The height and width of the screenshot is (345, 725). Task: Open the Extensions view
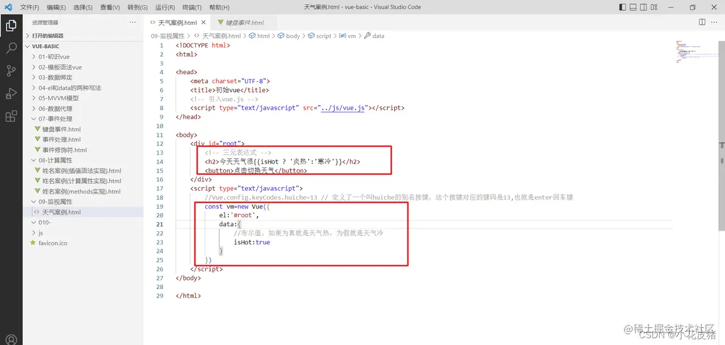(11, 117)
